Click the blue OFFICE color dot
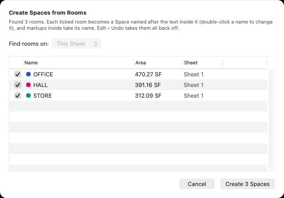This screenshot has height=198, width=284. click(28, 74)
